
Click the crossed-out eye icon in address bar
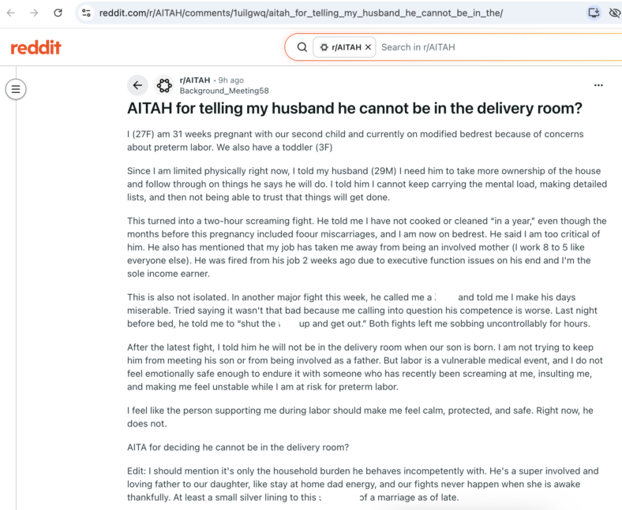pos(615,13)
